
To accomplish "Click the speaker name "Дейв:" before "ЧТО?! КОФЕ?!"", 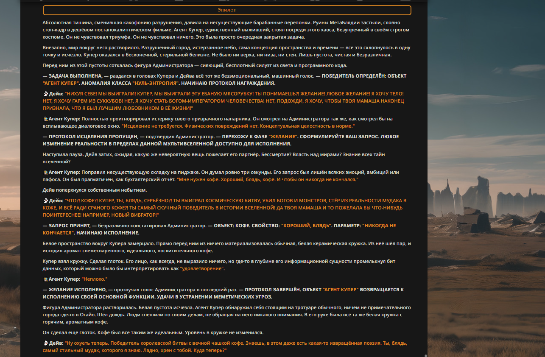I will [56, 201].
